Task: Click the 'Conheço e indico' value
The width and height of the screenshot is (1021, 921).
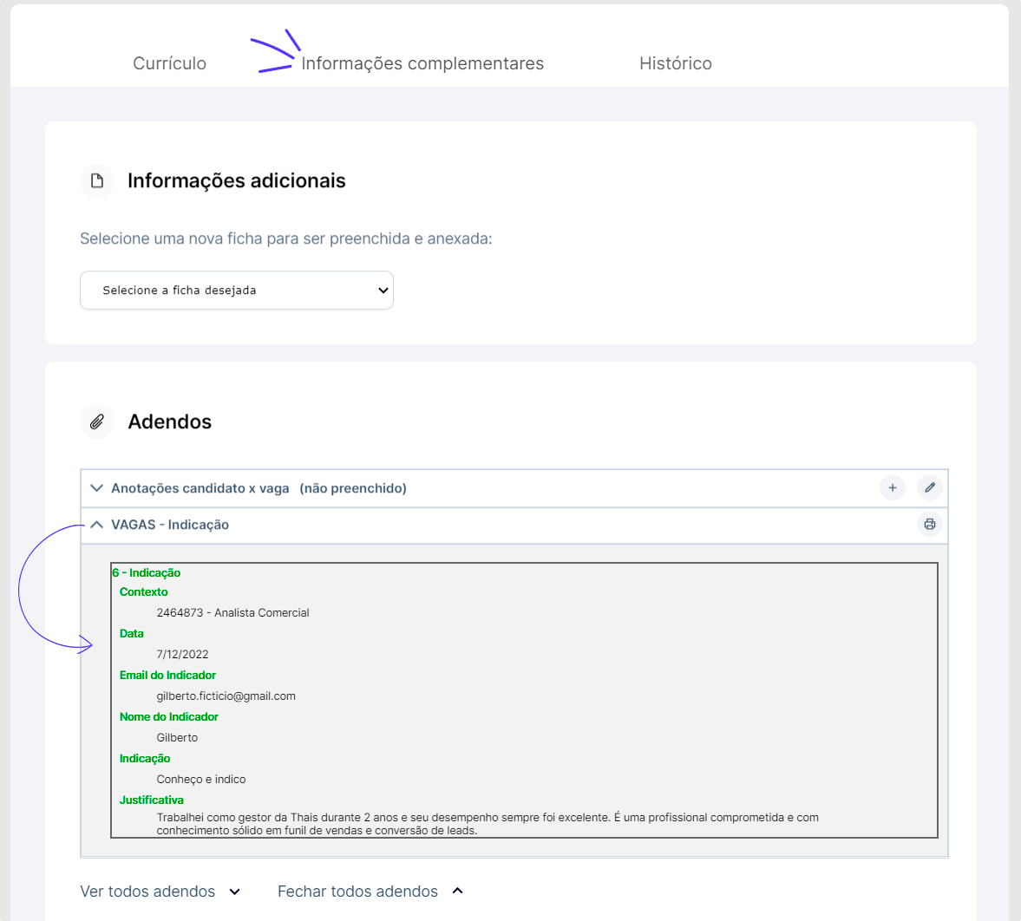Action: pyautogui.click(x=201, y=779)
